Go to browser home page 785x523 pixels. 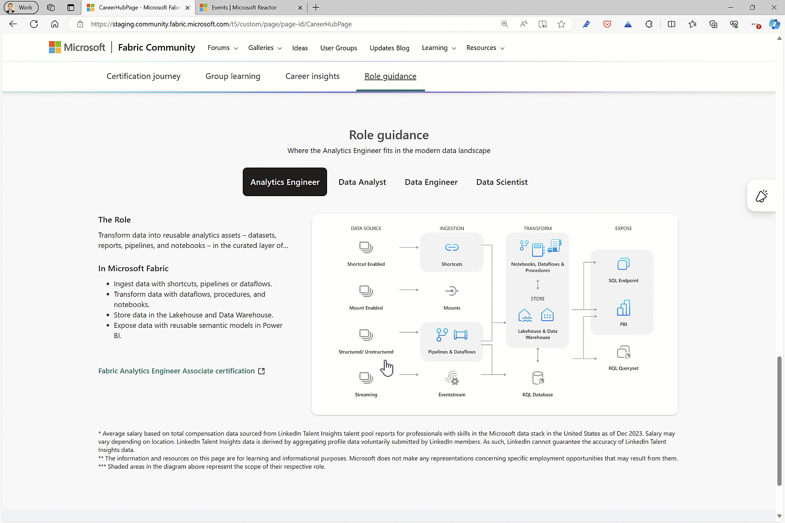coord(55,24)
